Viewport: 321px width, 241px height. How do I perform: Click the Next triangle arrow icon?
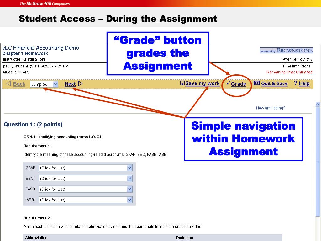point(80,83)
